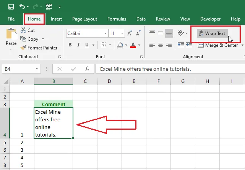Click the Borders icon
This screenshot has width=245, height=170.
[x=103, y=45]
